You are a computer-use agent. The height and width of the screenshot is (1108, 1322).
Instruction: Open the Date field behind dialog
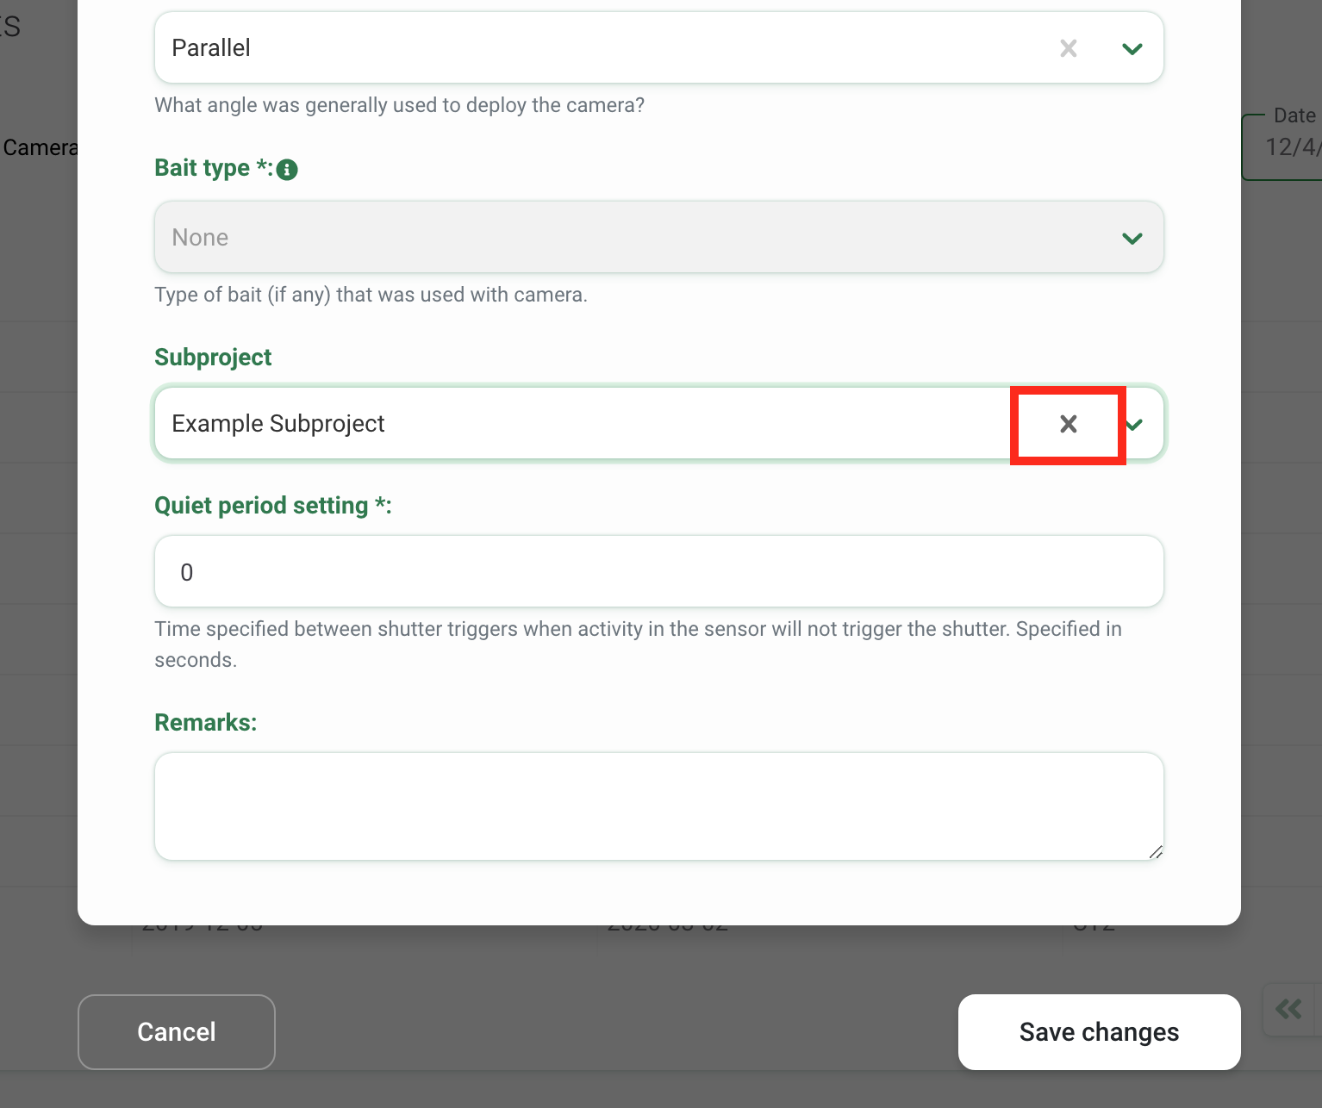point(1282,147)
